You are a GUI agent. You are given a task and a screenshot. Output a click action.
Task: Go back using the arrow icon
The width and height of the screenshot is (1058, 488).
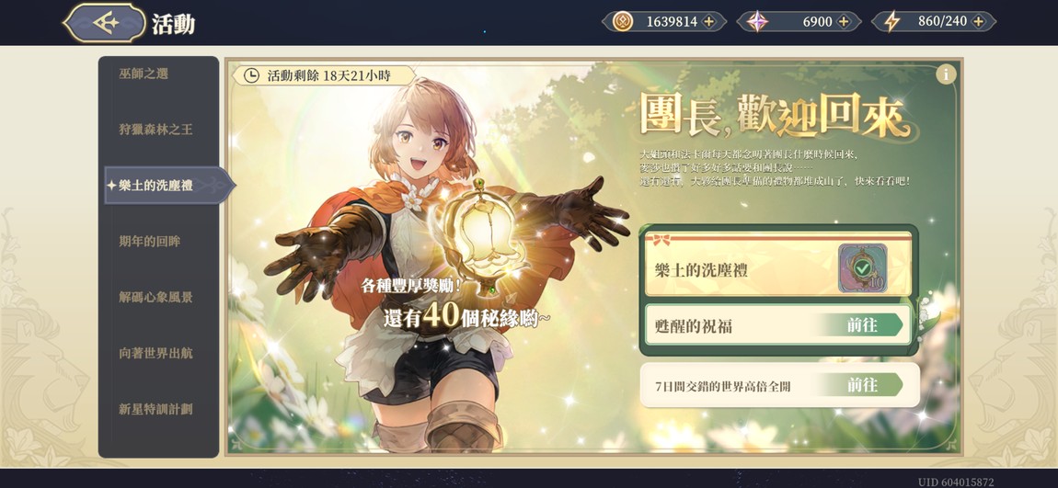[x=105, y=23]
